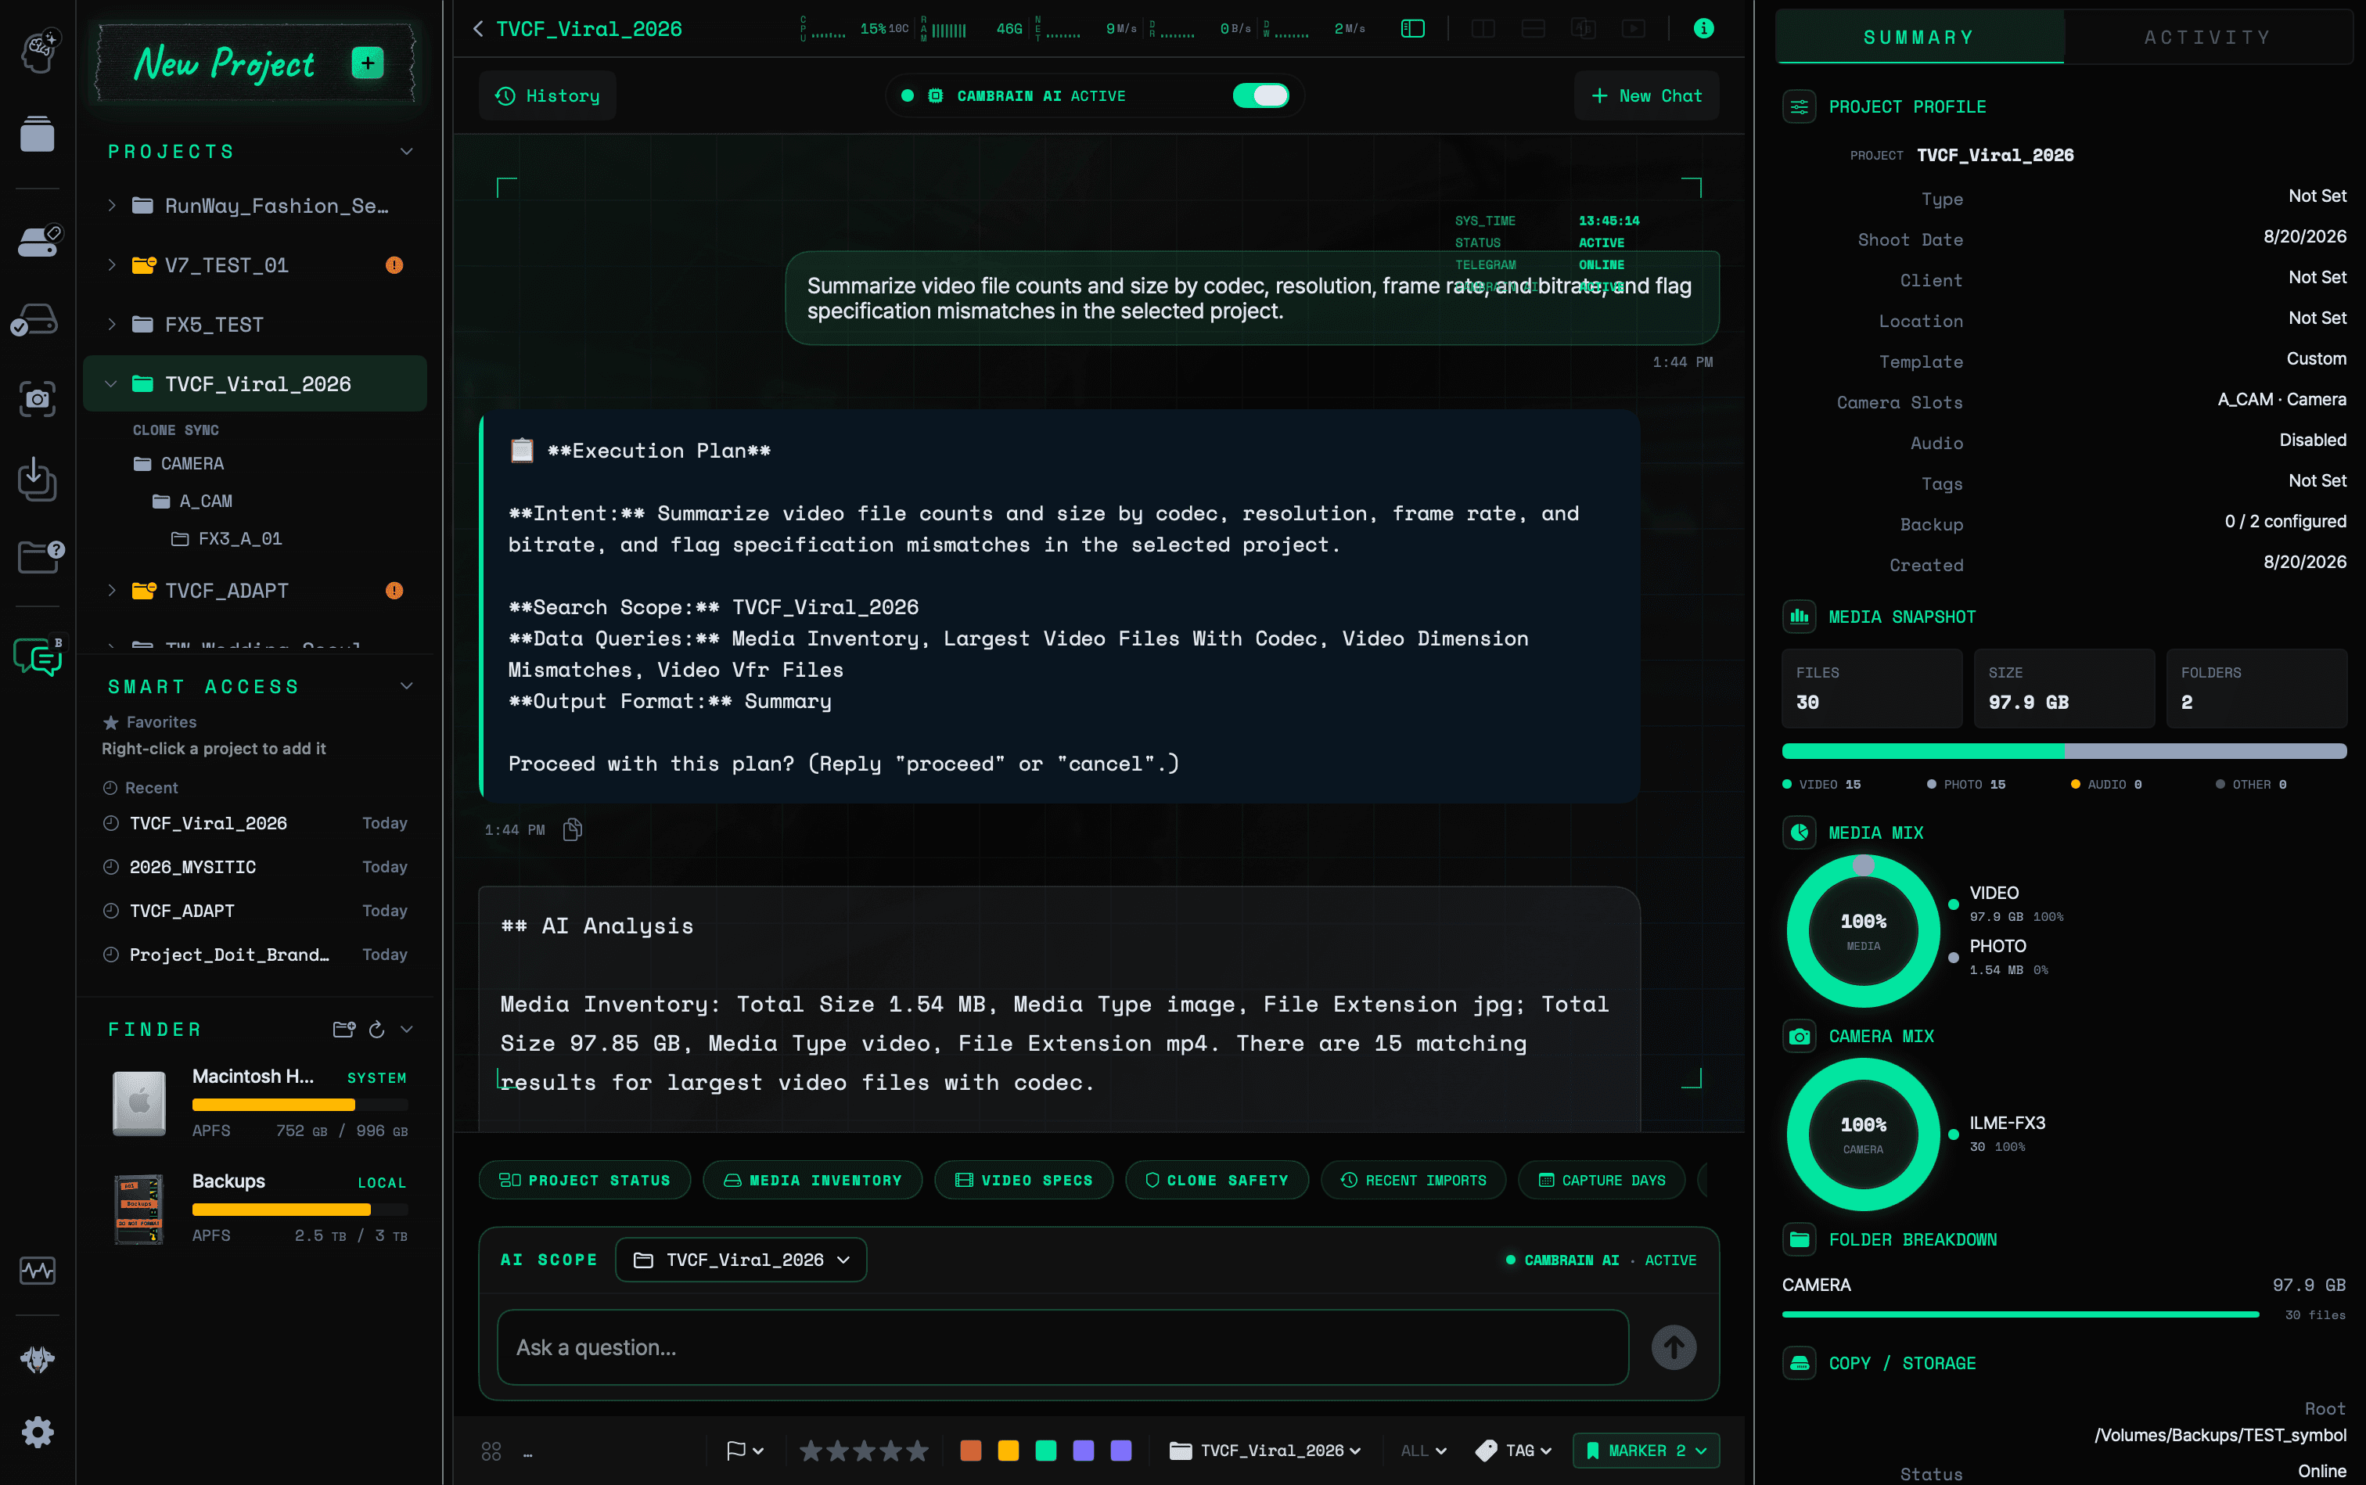The height and width of the screenshot is (1485, 2366).
Task: Open the camera capture icon in sidebar
Action: (38, 399)
